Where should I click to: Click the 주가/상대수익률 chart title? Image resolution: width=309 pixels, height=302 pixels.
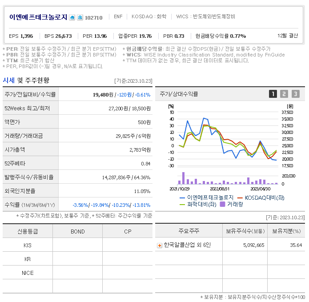[x=179, y=94]
